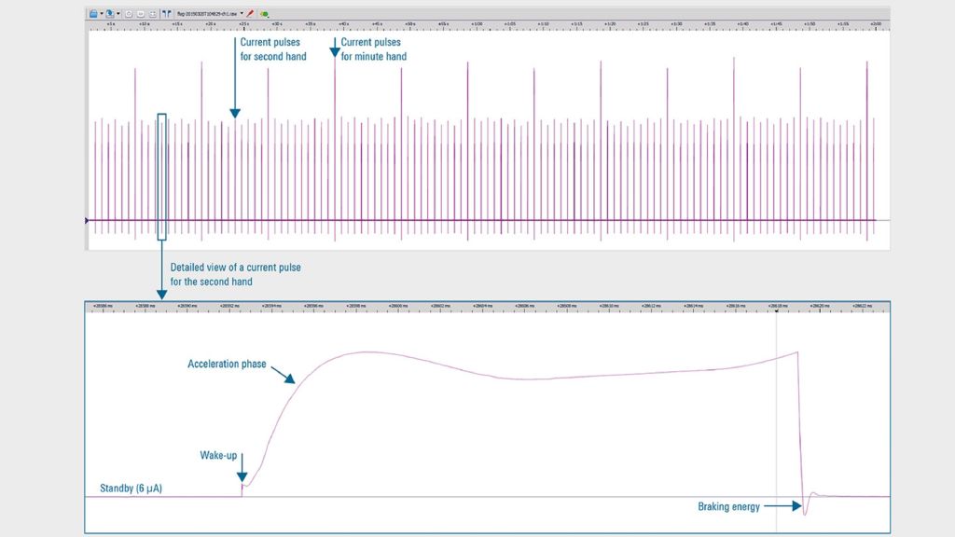Viewport: 955px width, 537px height.
Task: Expand the open file icon dropdown arrow
Action: pos(102,14)
